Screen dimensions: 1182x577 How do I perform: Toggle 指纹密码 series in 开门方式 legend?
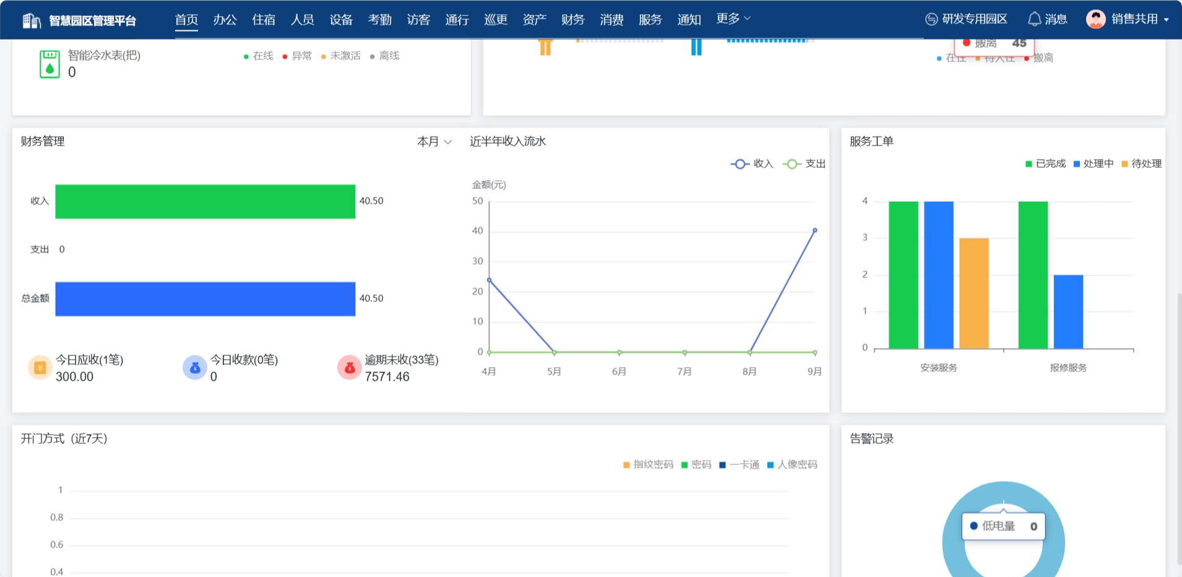coord(648,465)
